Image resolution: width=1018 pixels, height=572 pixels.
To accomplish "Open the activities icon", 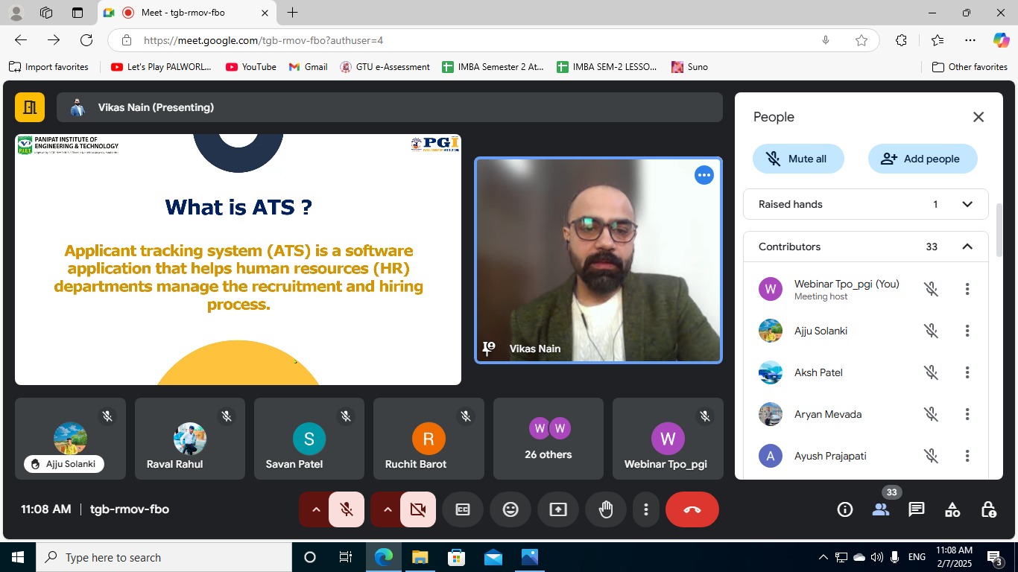I will [952, 509].
